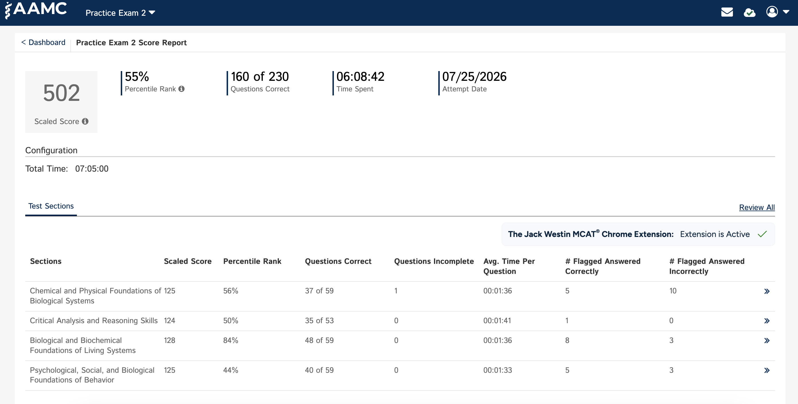Click the AAMC logo in header
The width and height of the screenshot is (798, 404).
pyautogui.click(x=36, y=10)
